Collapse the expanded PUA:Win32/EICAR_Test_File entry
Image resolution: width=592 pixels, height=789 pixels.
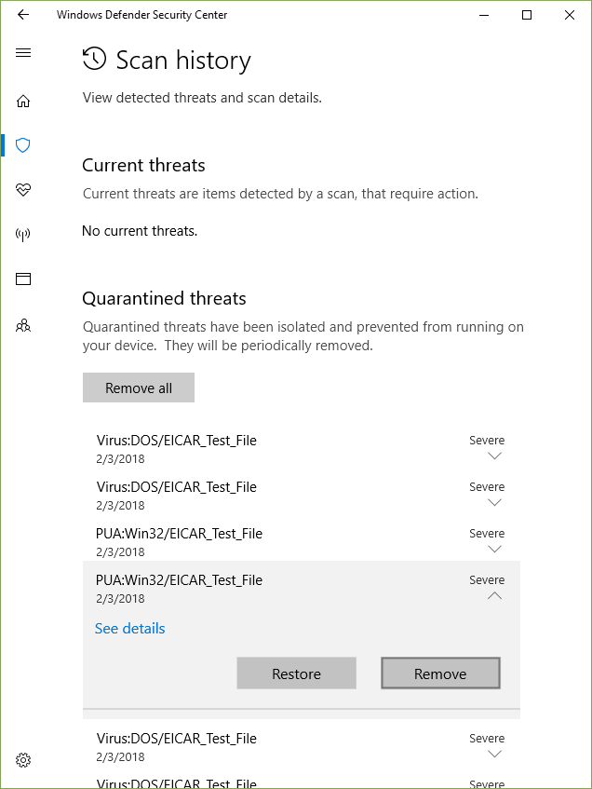pyautogui.click(x=494, y=596)
